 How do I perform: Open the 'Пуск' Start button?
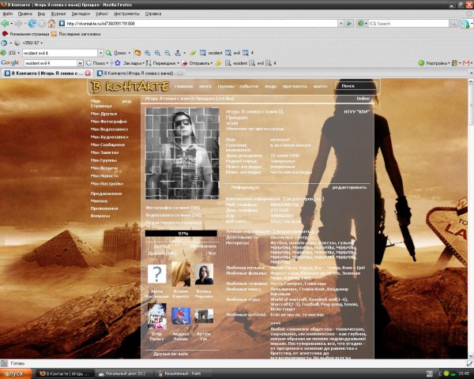(x=16, y=373)
